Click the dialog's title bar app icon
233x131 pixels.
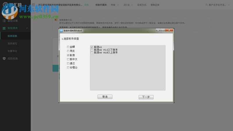[61, 31]
